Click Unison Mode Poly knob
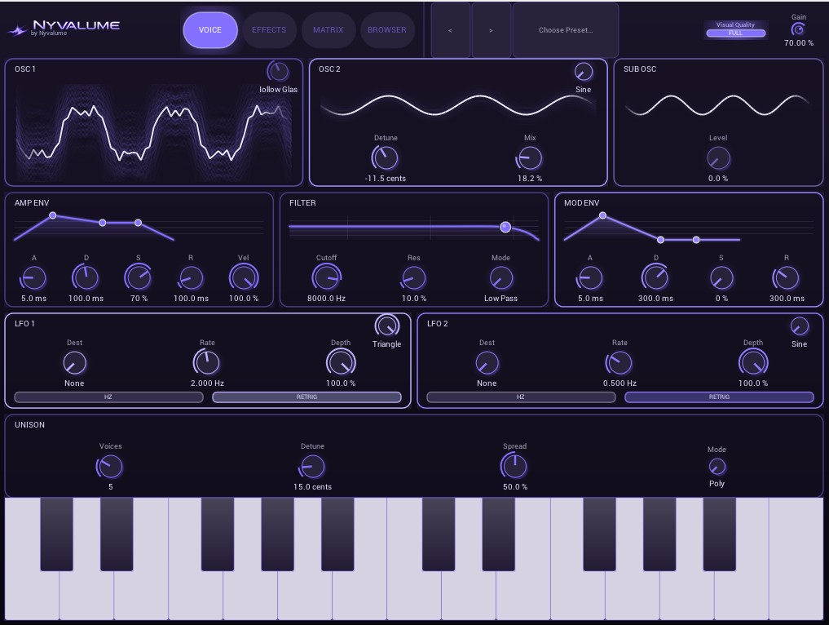 717,467
